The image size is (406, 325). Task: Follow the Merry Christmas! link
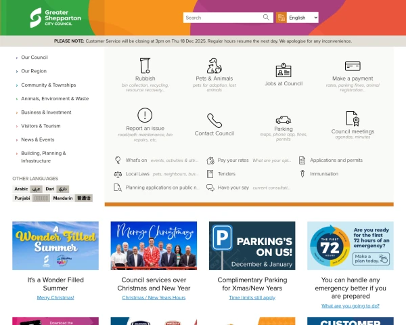pos(55,297)
